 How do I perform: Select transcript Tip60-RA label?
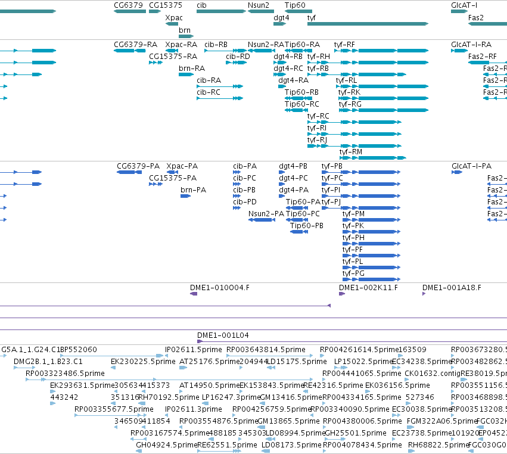coord(302,45)
